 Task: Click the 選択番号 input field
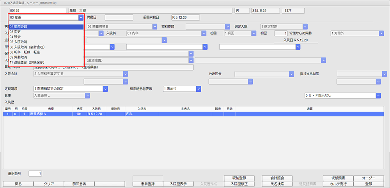[x=35, y=173]
